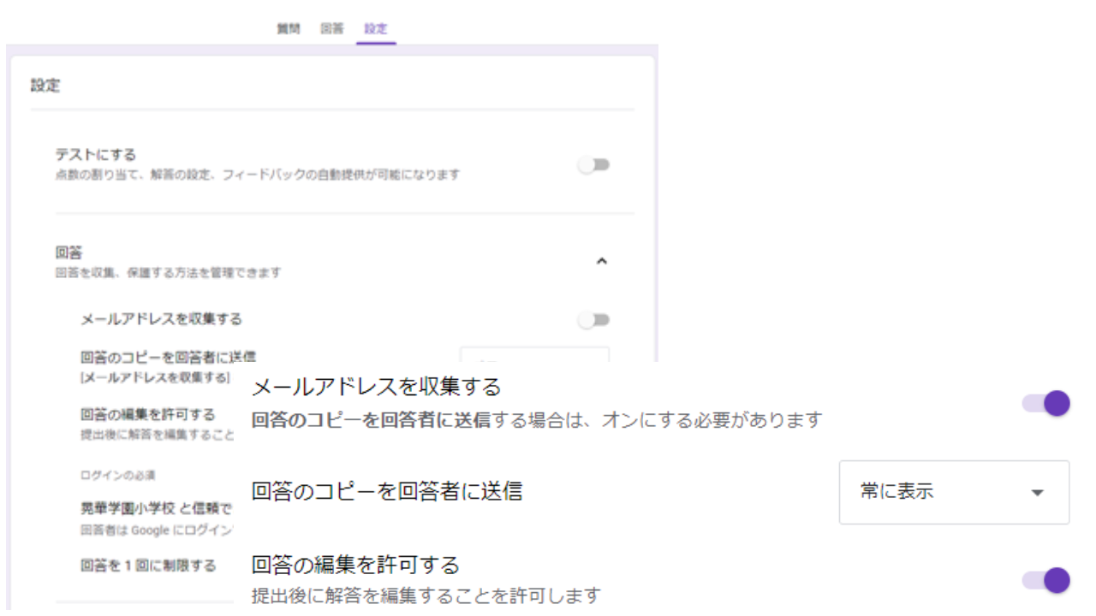This screenshot has width=1096, height=616.
Task: Enable the テストにする switch
Action: (x=593, y=165)
